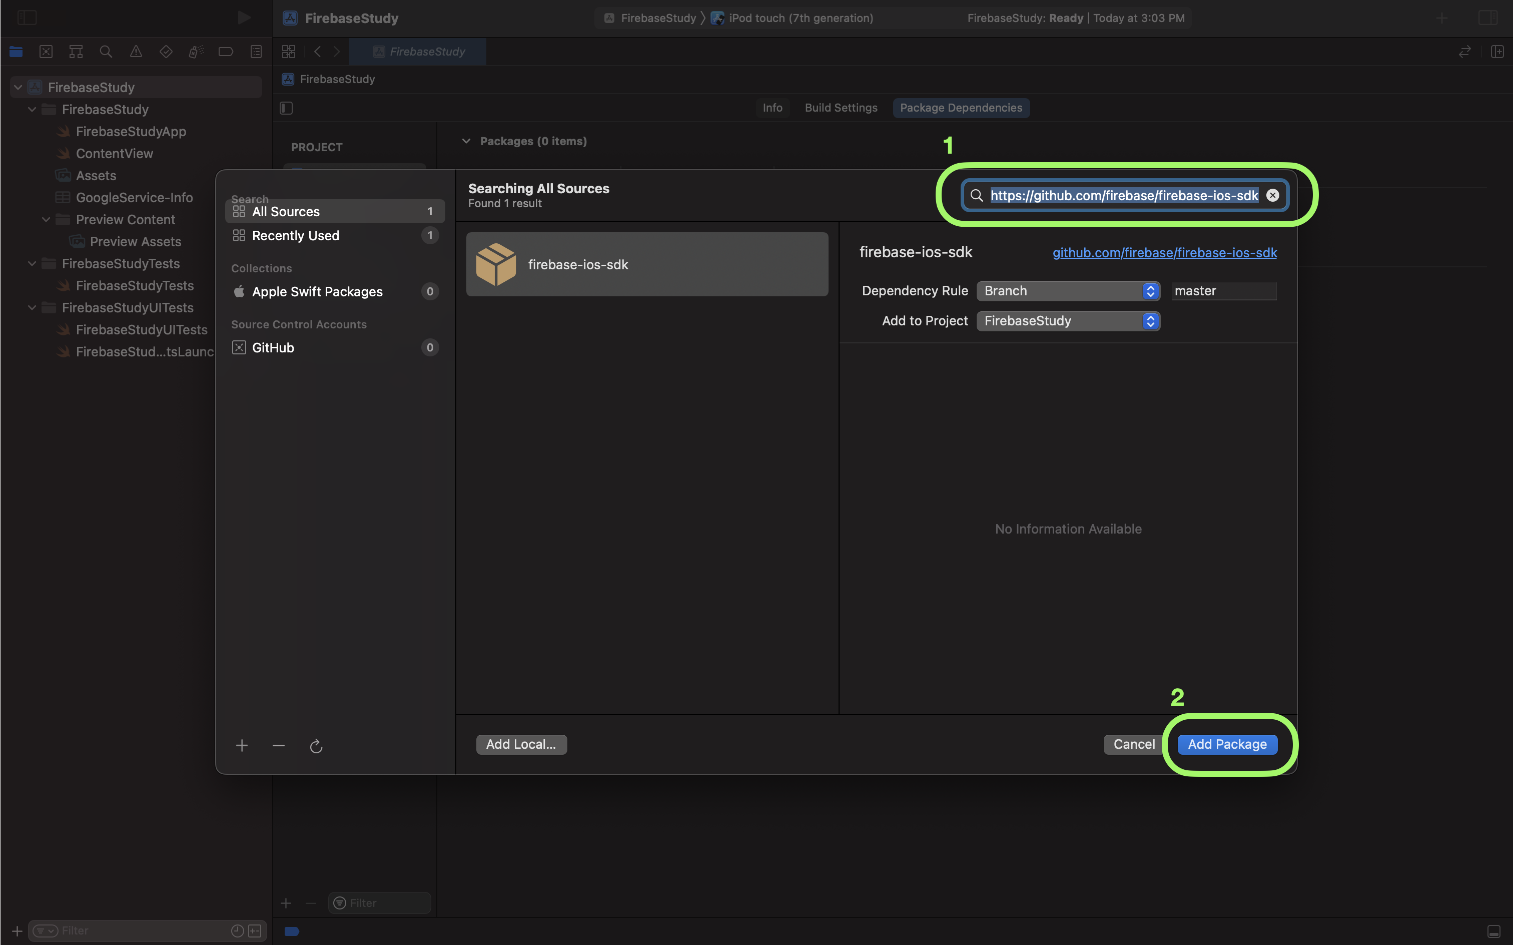1513x945 pixels.
Task: Select All Sources in the sidebar
Action: 335,211
